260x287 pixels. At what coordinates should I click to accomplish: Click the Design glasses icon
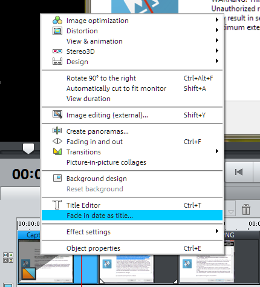tap(57, 61)
